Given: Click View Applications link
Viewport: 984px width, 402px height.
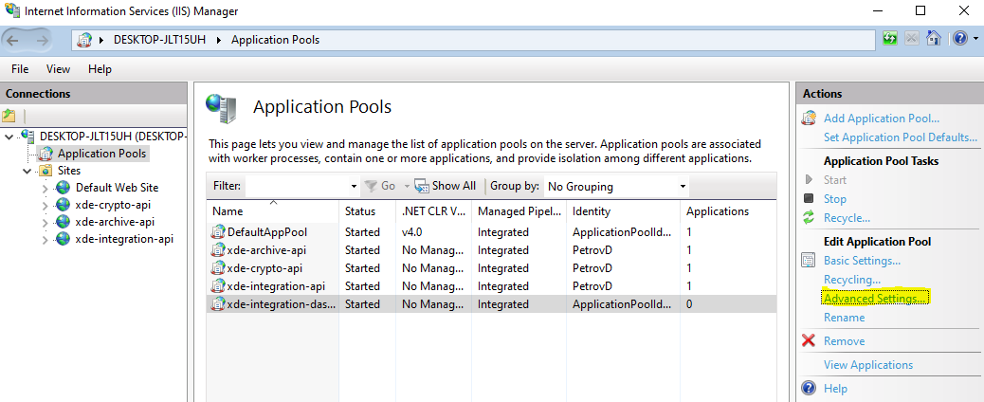Looking at the screenshot, I should tap(868, 364).
